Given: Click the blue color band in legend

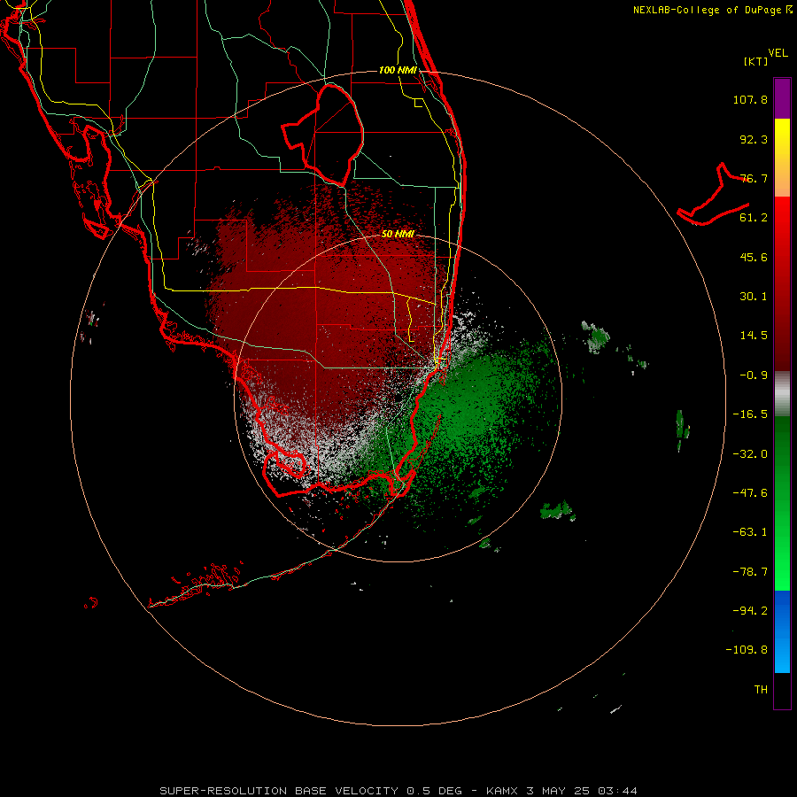Looking at the screenshot, I should pos(782,631).
